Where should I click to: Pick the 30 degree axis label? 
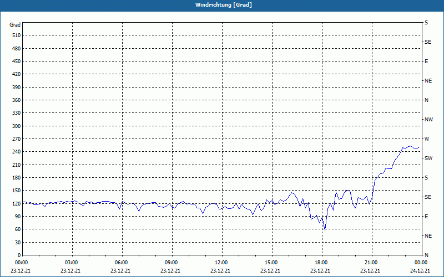tap(18, 243)
